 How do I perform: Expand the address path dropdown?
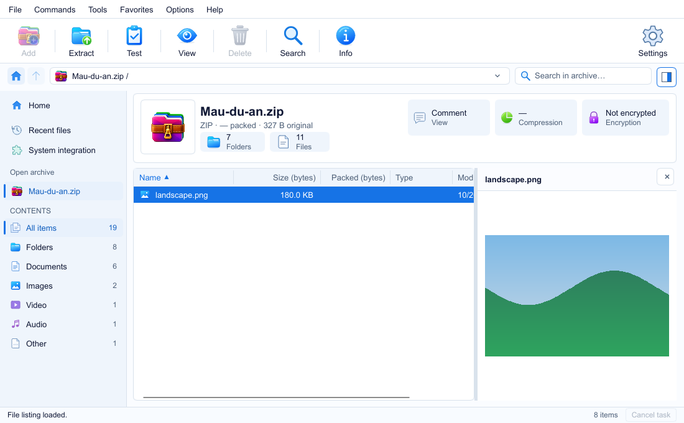point(497,76)
